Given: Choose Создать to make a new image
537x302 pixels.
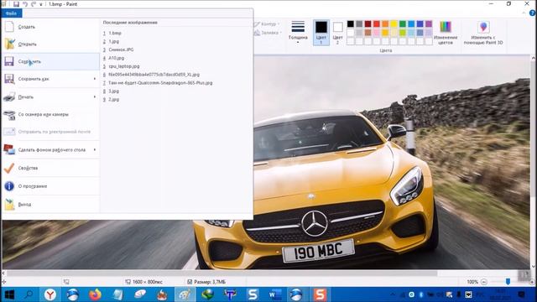Looking at the screenshot, I should (50, 27).
